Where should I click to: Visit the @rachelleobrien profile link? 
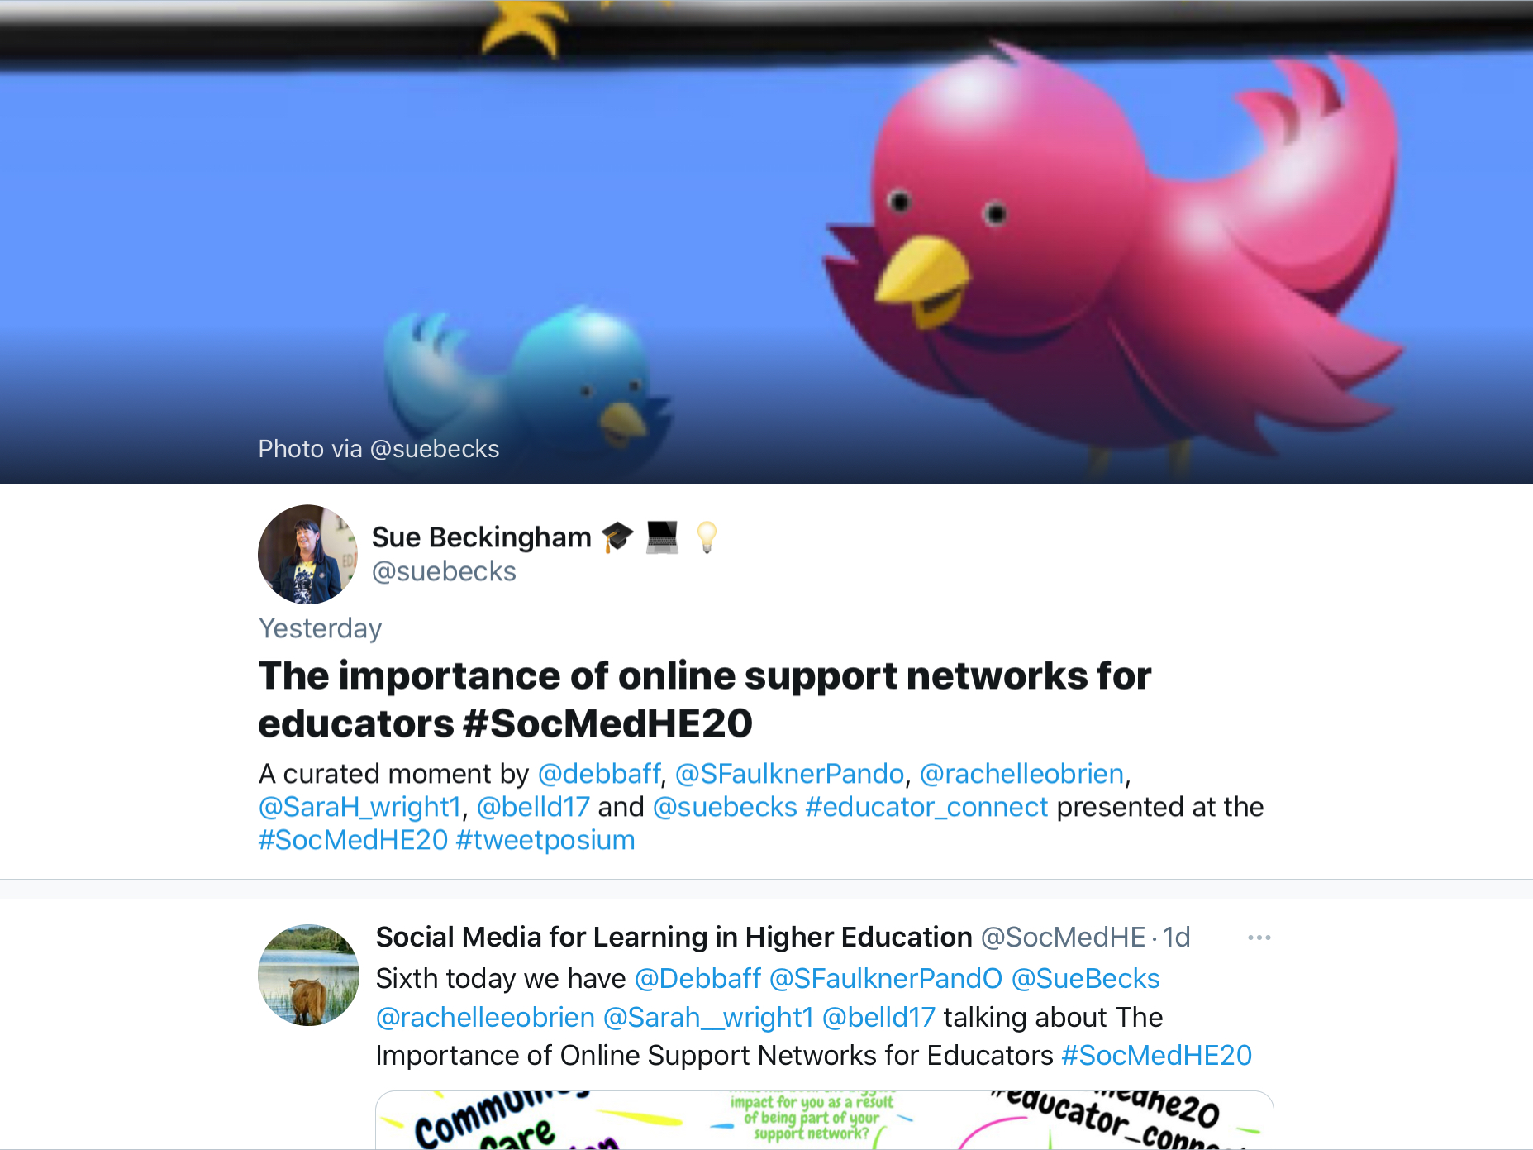(x=1021, y=774)
